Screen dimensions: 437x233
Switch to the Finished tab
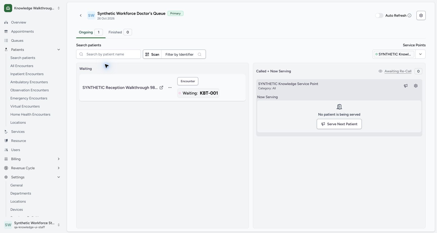click(x=120, y=32)
